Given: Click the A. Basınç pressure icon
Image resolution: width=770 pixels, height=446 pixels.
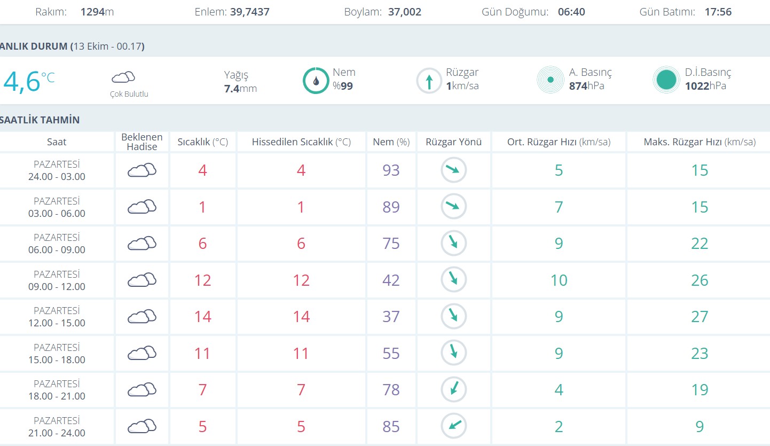Looking at the screenshot, I should pos(550,80).
